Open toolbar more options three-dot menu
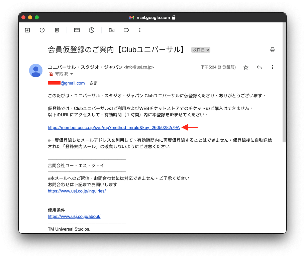Viewport: 305px width, 258px height. click(x=140, y=30)
